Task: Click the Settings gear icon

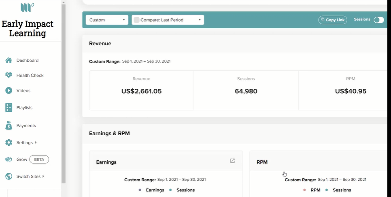Action: click(x=9, y=143)
